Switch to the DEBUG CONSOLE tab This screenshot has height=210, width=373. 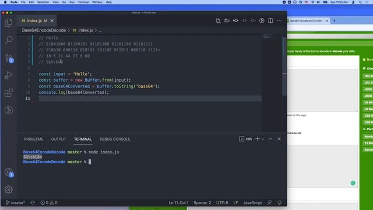point(115,139)
